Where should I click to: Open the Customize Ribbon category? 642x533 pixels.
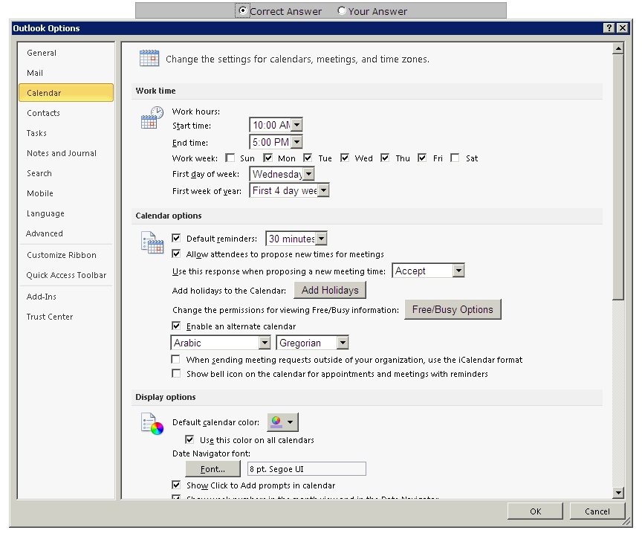tap(66, 255)
